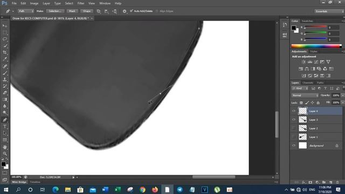
Task: Add a Levels adjustment
Action: pos(310,62)
